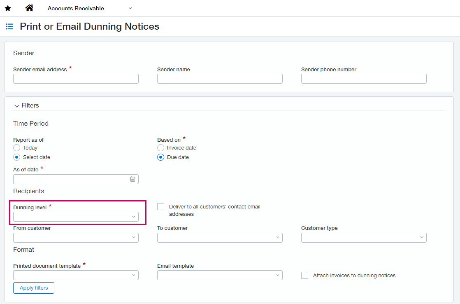460x304 pixels.
Task: Open the list menu icon beside page title
Action: 9,27
